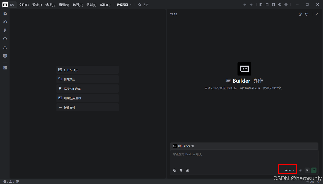Open the Run and Debug bug icon
This screenshot has height=184, width=323.
pos(5,48)
